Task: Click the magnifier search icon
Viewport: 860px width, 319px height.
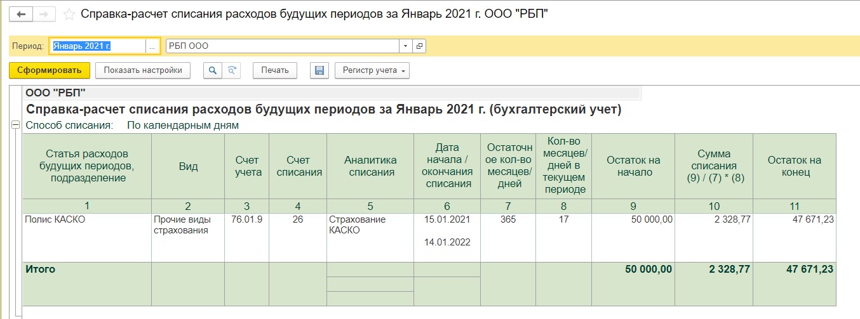Action: 213,70
